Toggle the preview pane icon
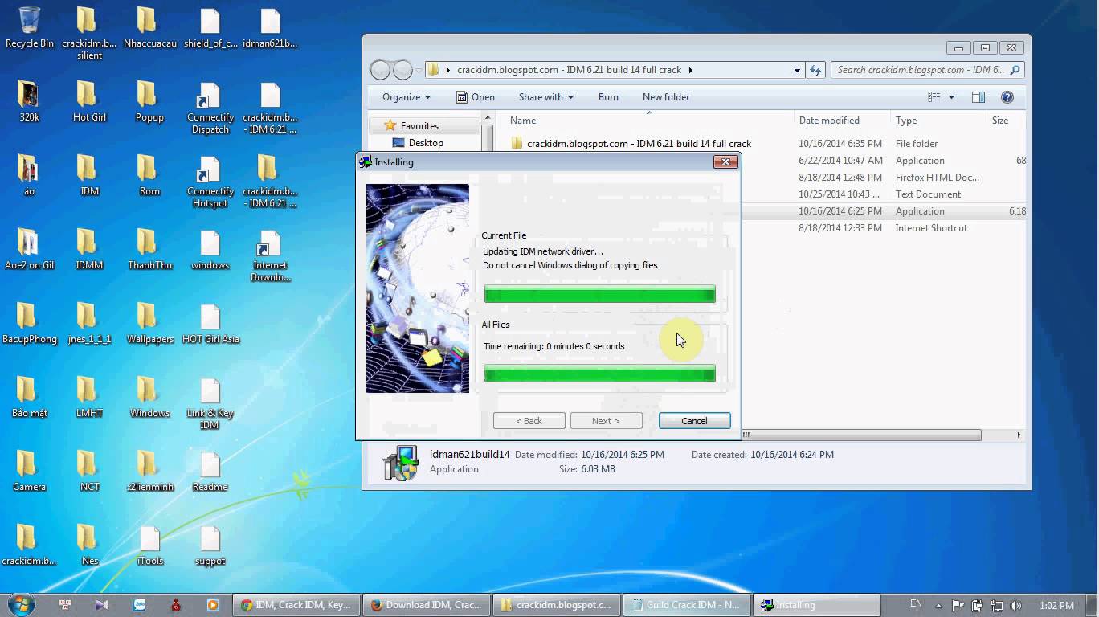Viewport: 1099px width, 617px height. pyautogui.click(x=978, y=97)
